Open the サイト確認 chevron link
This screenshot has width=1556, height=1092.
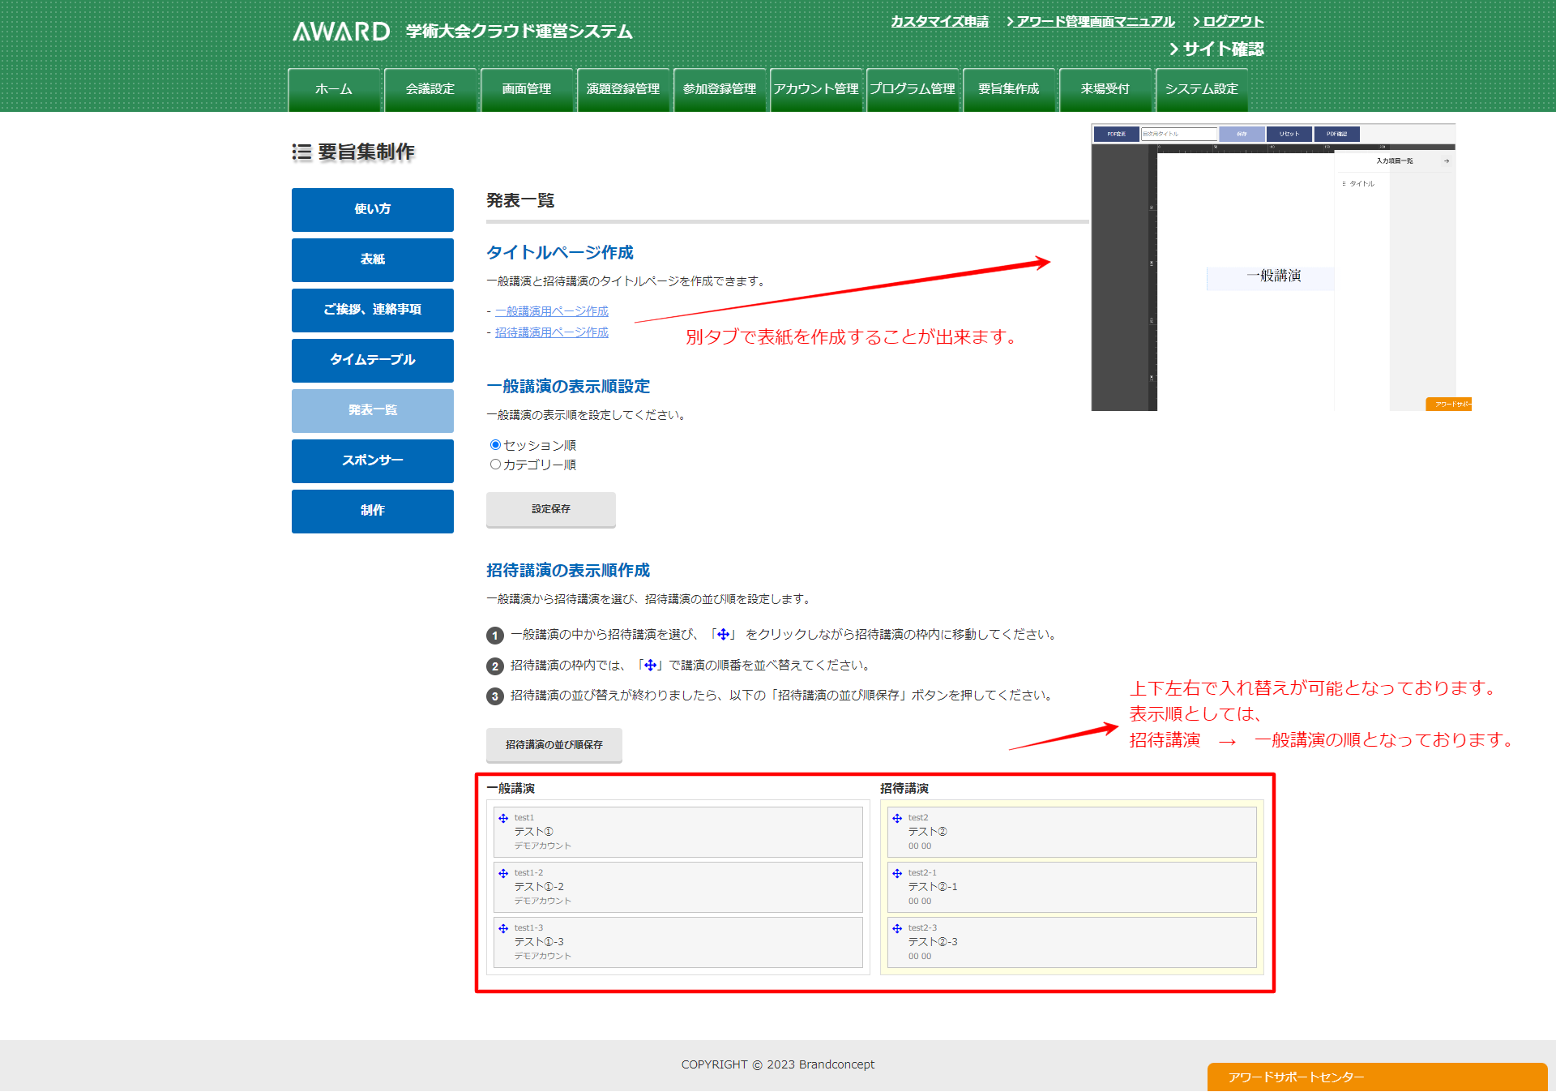pyautogui.click(x=1216, y=49)
